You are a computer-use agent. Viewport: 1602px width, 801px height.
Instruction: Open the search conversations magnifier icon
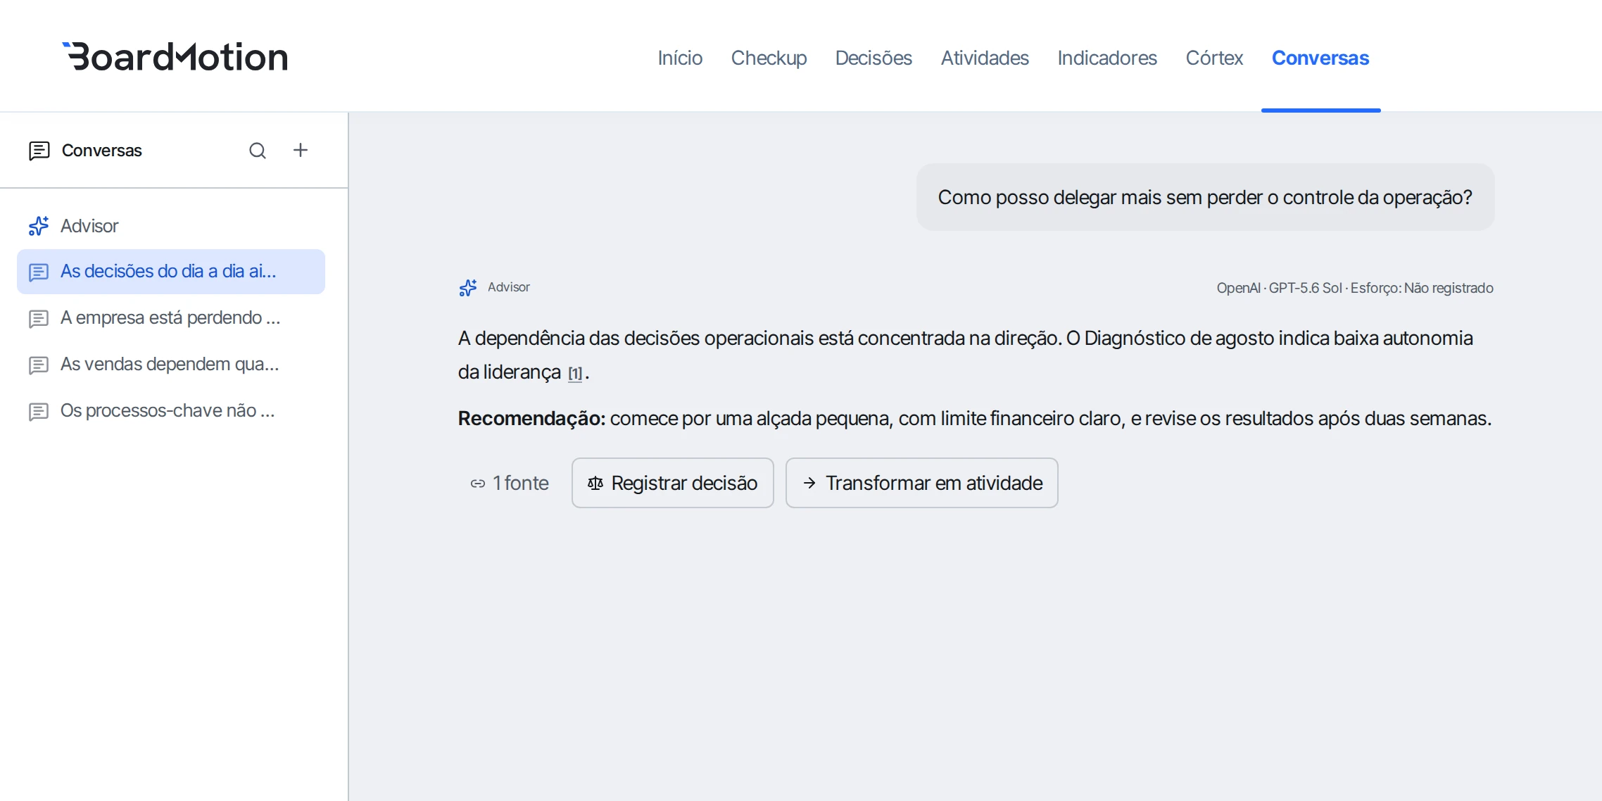coord(258,151)
